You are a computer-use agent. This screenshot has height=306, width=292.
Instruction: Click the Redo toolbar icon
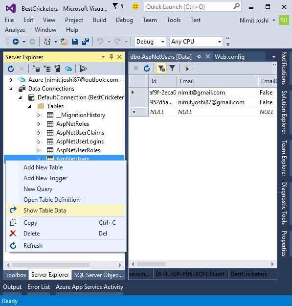pos(117,42)
